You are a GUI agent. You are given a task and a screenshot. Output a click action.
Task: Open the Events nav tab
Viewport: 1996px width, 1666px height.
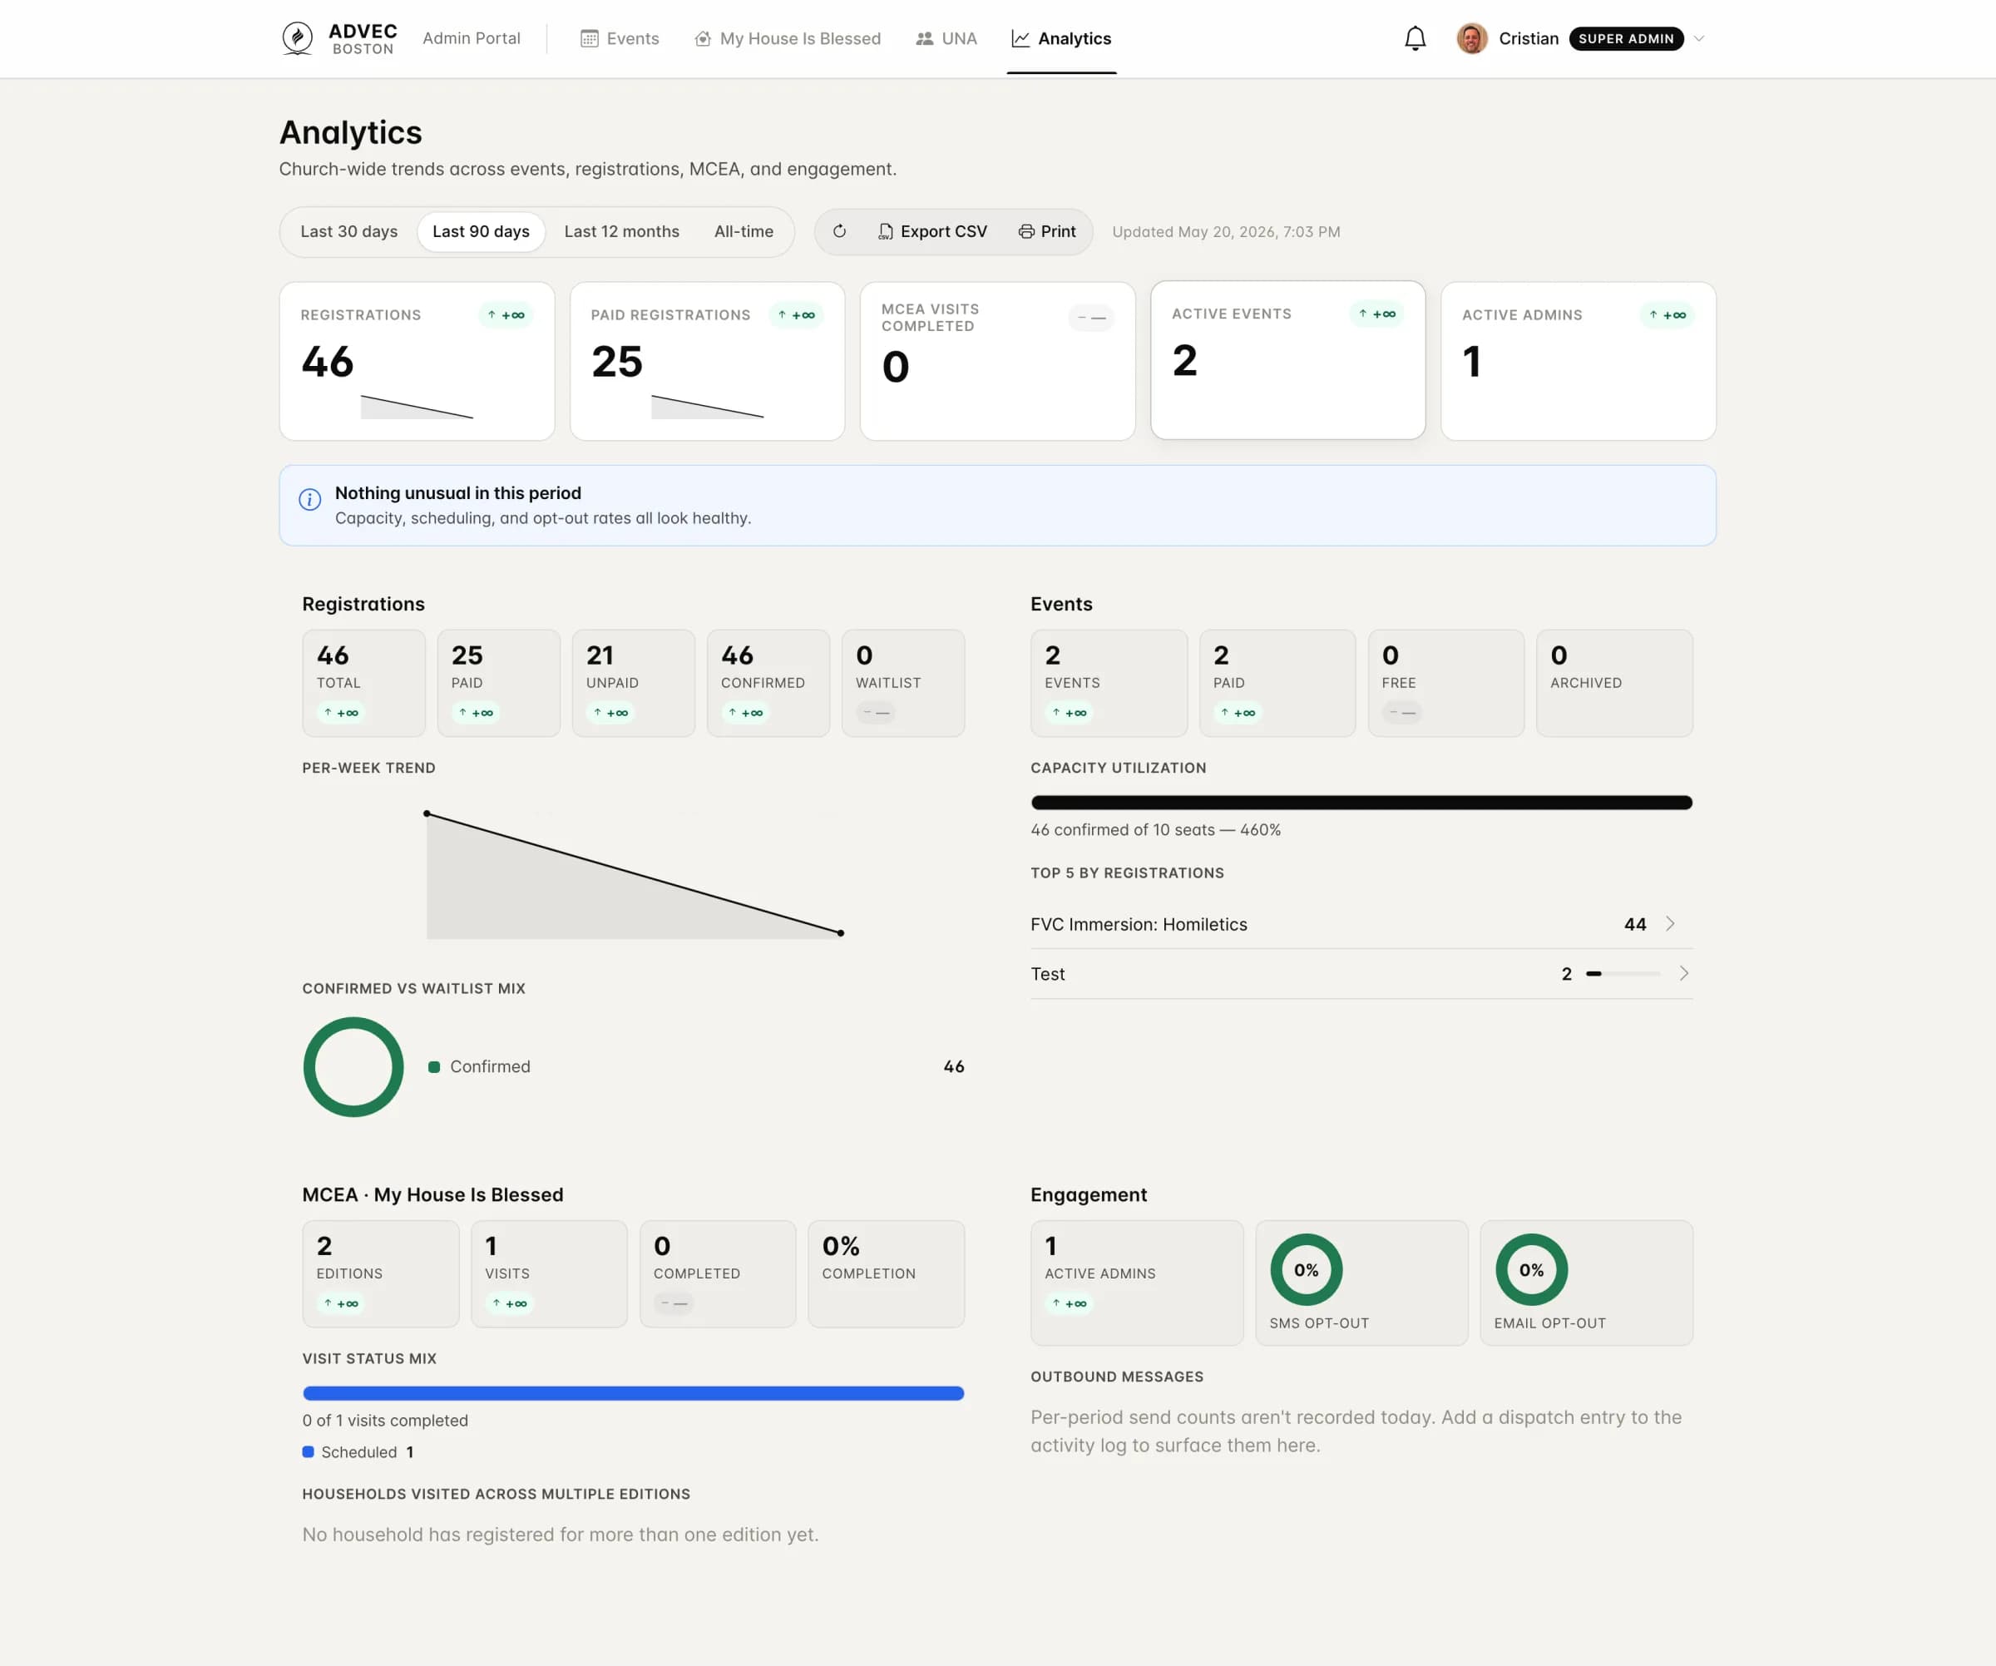620,38
